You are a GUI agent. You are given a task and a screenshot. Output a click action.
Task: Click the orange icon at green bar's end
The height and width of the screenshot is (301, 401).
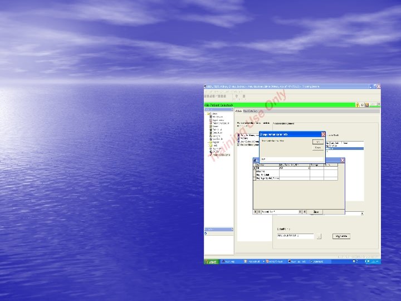[x=367, y=105]
